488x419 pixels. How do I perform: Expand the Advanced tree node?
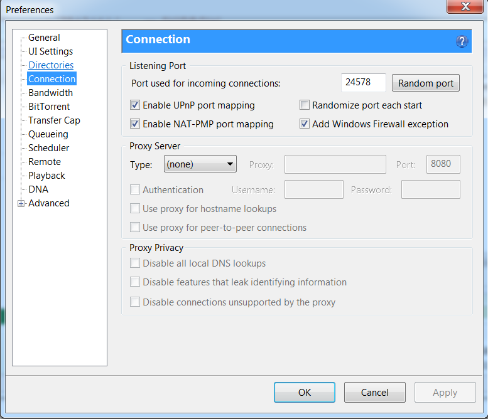[21, 203]
